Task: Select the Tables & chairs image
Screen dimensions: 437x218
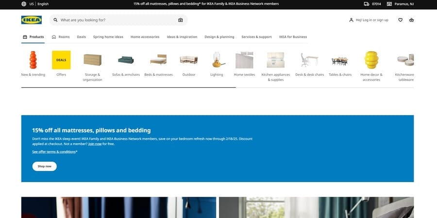Action: pyautogui.click(x=340, y=61)
